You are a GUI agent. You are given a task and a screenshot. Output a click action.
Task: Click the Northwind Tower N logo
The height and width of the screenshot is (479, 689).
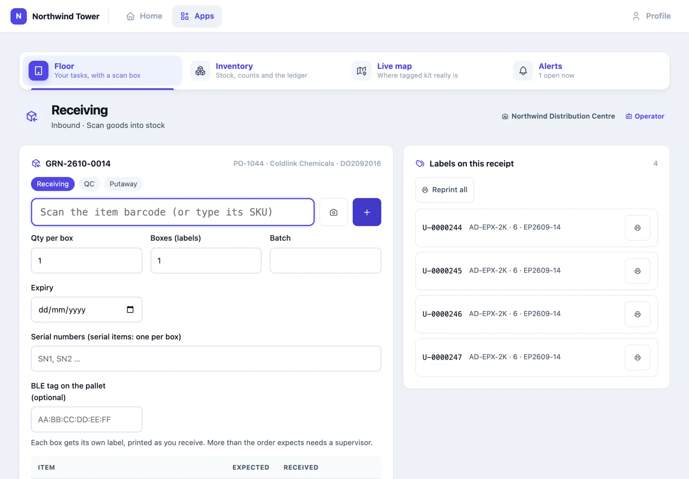(19, 16)
